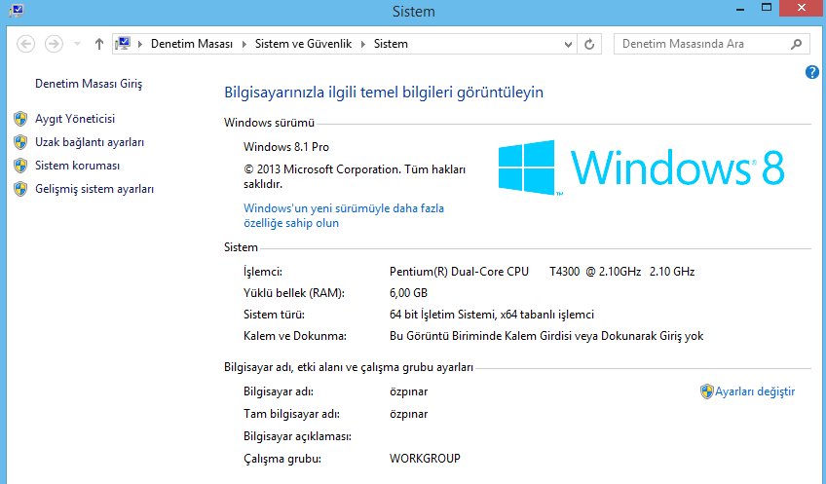Screen dimensions: 826x484
Task: Focus the Denetim Masasında Ara search field
Action: click(x=711, y=44)
